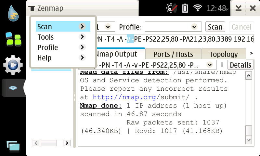The width and height of the screenshot is (260, 156).
Task: Select the eye icon in sidebar
Action: click(13, 88)
